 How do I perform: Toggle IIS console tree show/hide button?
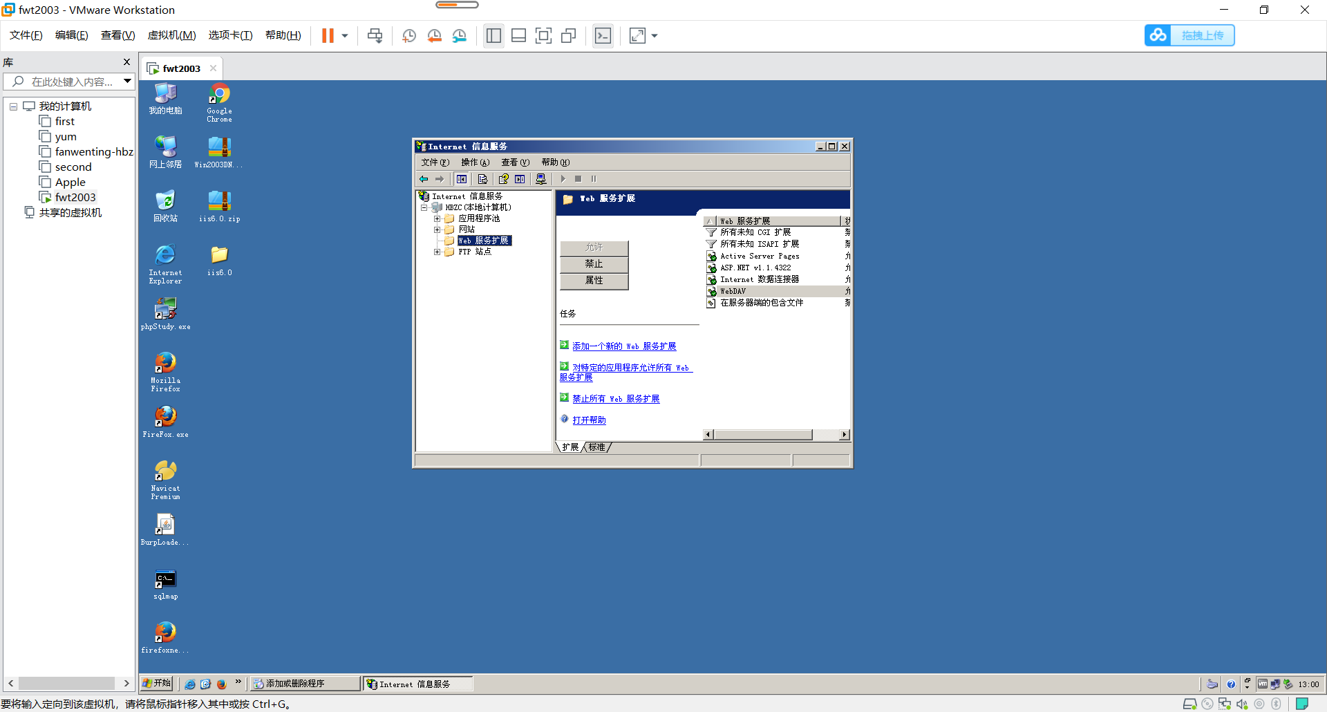461,179
